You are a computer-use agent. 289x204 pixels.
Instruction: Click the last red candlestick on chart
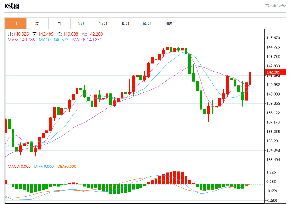250,79
